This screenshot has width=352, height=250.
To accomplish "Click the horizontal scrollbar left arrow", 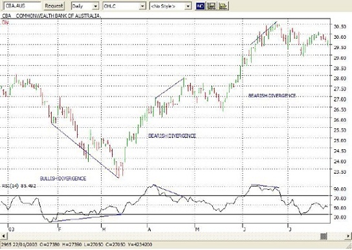I will pyautogui.click(x=3, y=236).
